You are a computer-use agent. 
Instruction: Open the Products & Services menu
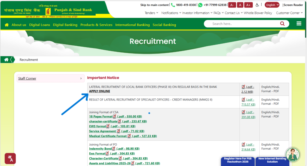[96, 25]
